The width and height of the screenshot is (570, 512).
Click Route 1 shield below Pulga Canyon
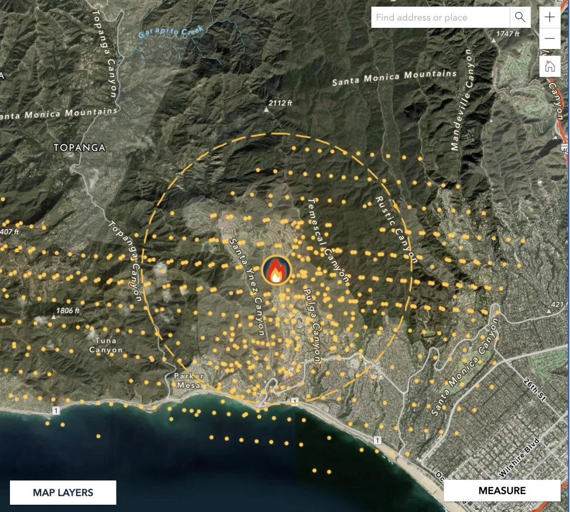pos(294,401)
